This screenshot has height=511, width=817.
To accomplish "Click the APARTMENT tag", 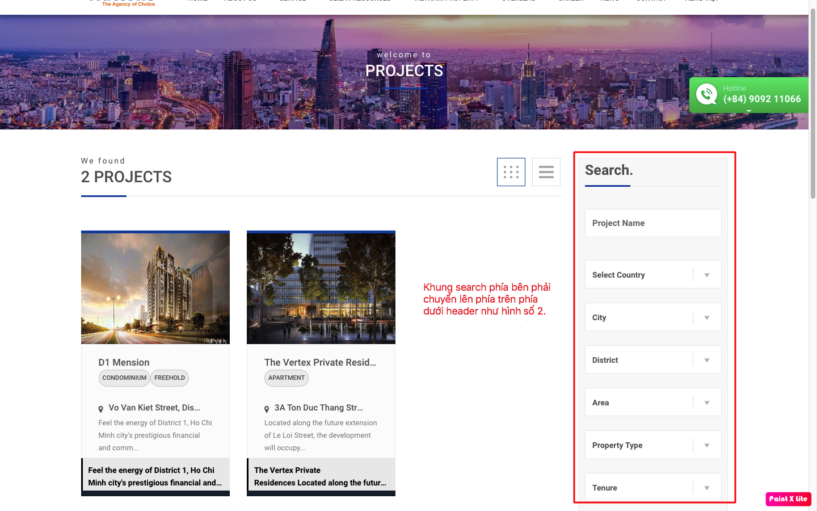I will tap(287, 378).
